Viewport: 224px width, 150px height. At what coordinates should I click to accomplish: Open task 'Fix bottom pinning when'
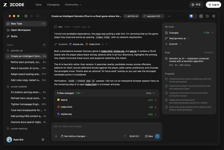click(26, 92)
